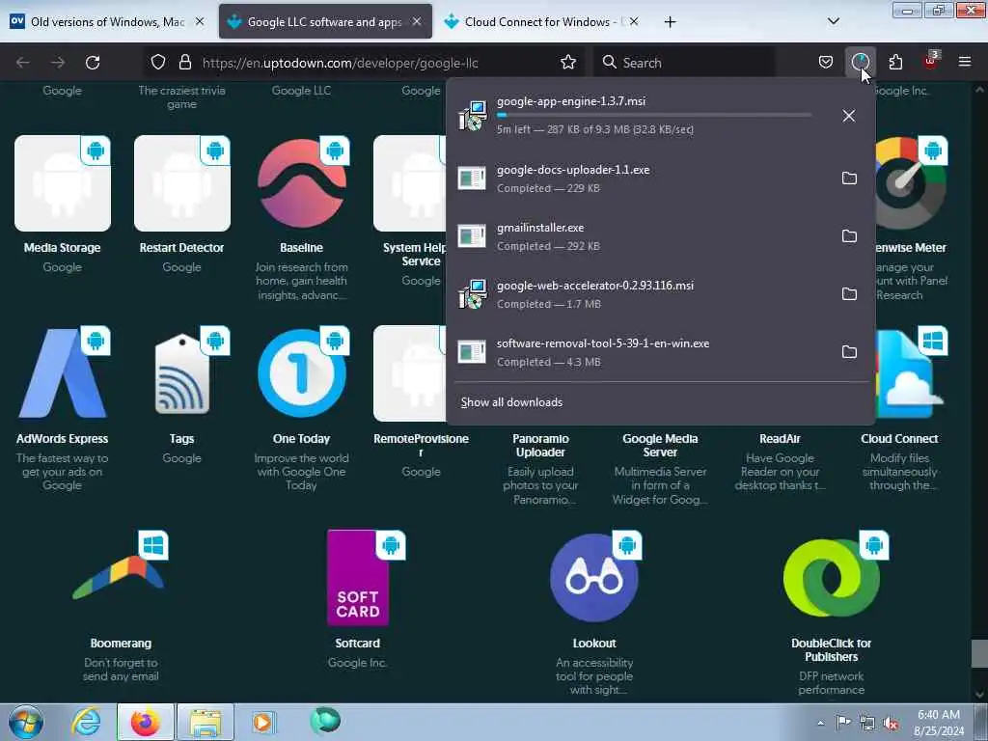Open the System Help Service link
The height and width of the screenshot is (741, 988).
coord(415,254)
